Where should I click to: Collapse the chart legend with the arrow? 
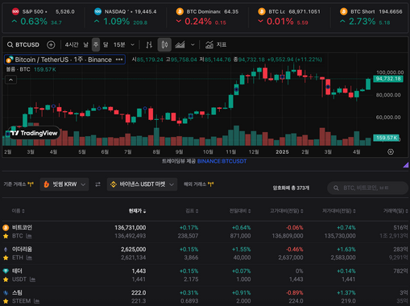10,80
